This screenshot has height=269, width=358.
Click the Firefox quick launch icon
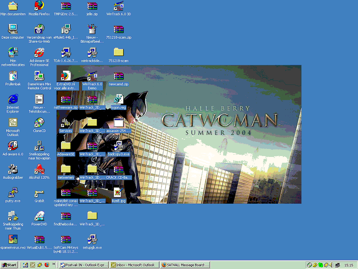pos(47,265)
